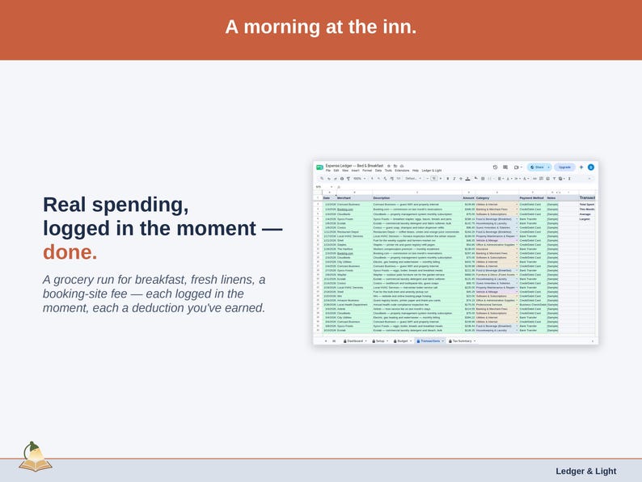Apply percent format from toolbar

(378, 179)
